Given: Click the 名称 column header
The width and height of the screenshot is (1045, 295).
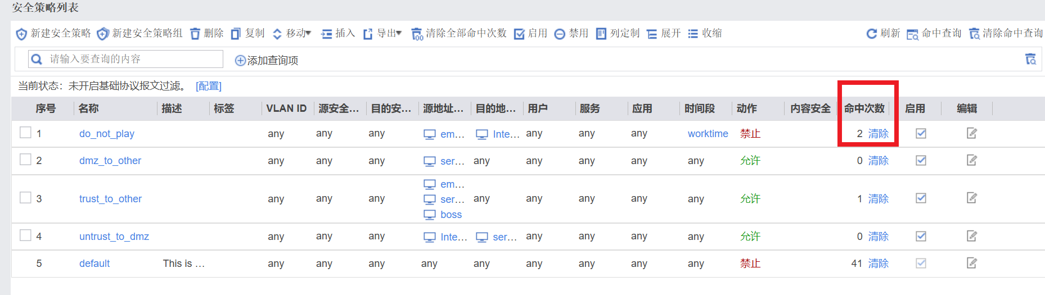Looking at the screenshot, I should click(x=89, y=108).
